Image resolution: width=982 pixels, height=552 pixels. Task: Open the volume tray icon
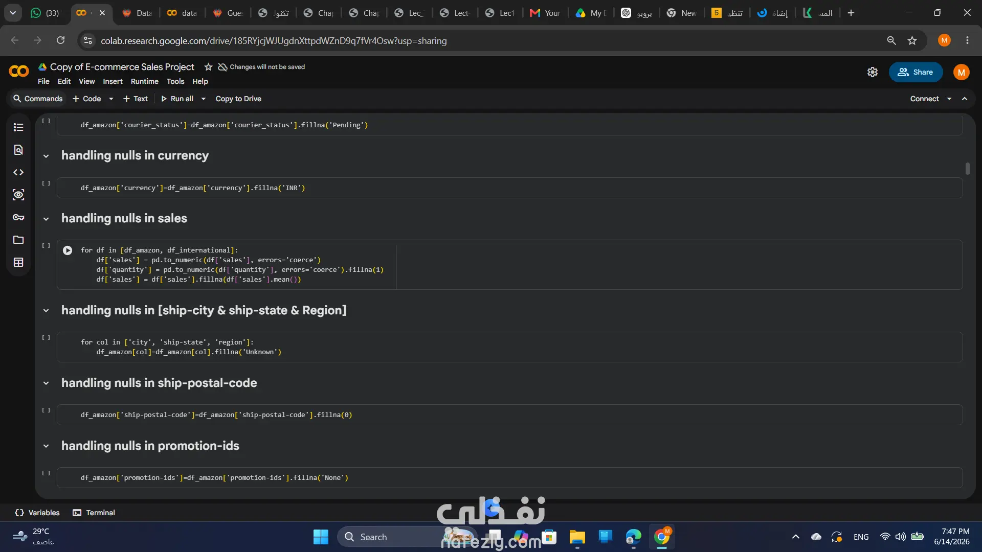[x=901, y=537]
